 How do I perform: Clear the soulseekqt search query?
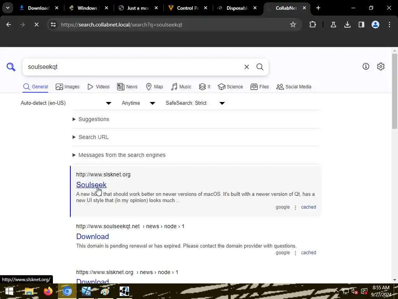coord(246,67)
